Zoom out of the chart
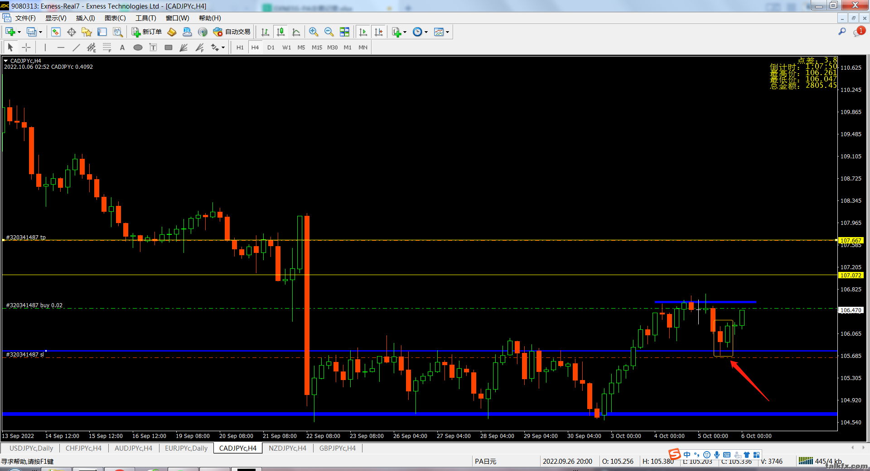This screenshot has width=870, height=471. point(329,32)
